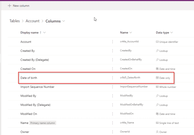
Task: Open more options for Account row
Action: (112, 42)
